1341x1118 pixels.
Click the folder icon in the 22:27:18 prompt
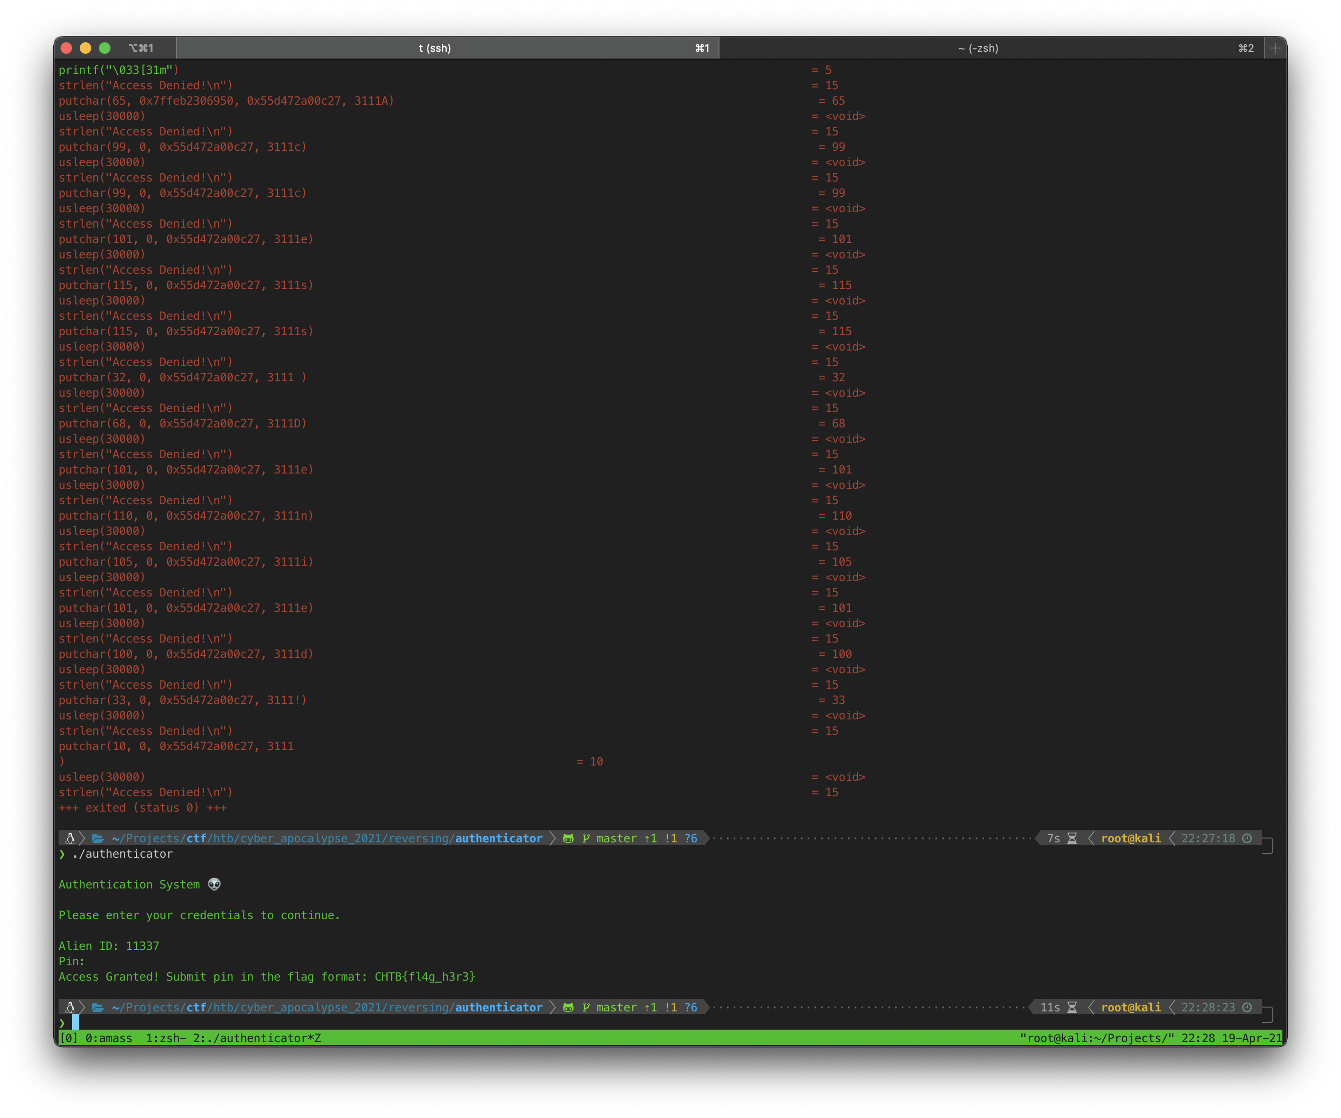click(x=98, y=838)
